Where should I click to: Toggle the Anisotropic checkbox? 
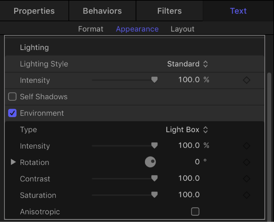195,211
